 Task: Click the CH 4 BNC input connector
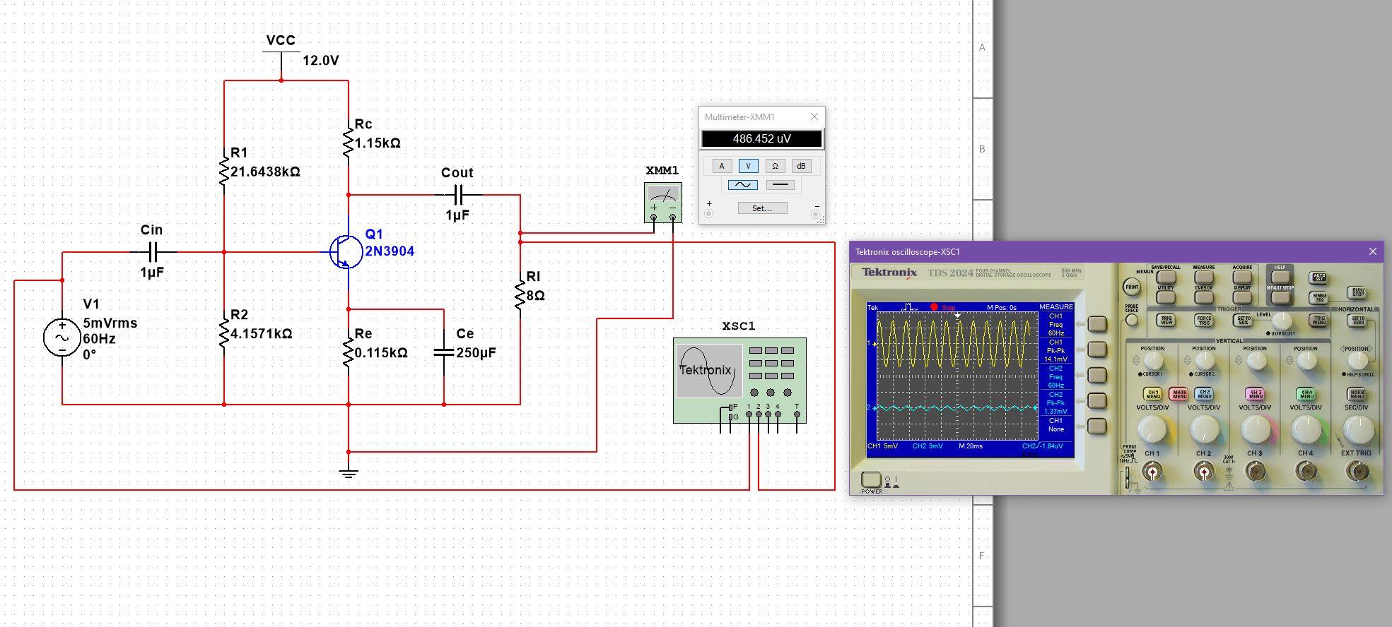pyautogui.click(x=1306, y=471)
